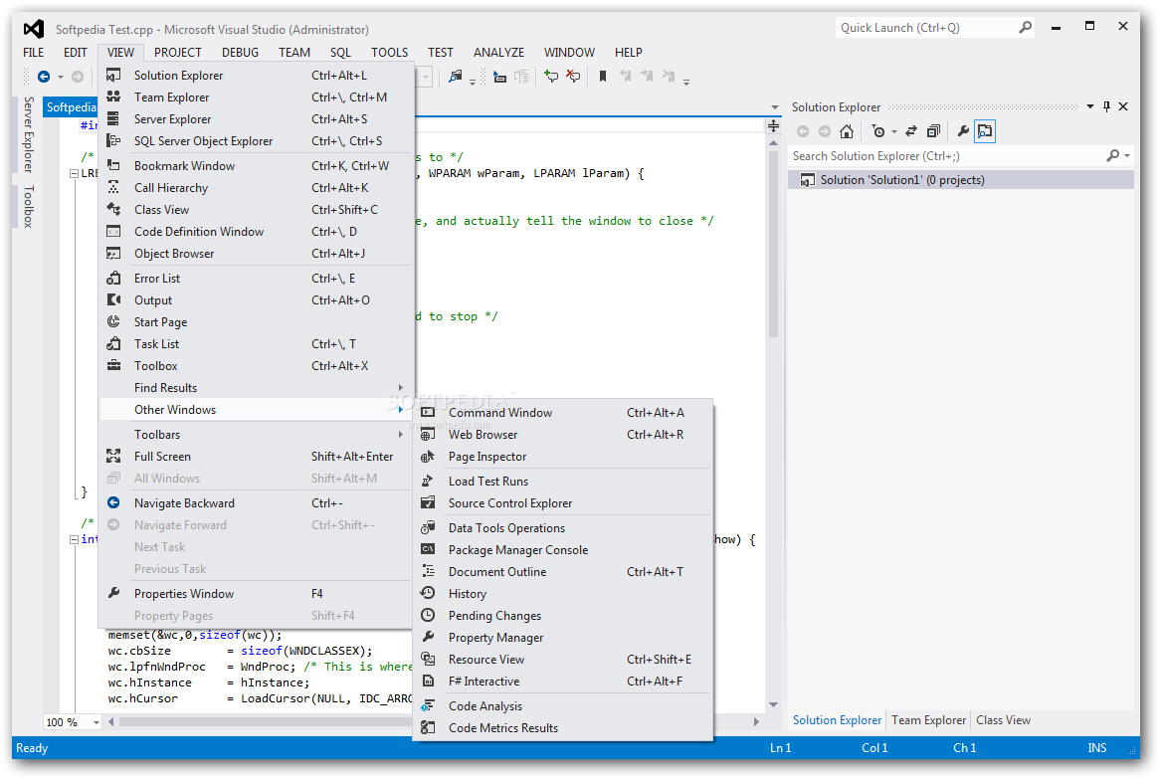Open Solution Explorer from View menu

click(256, 76)
